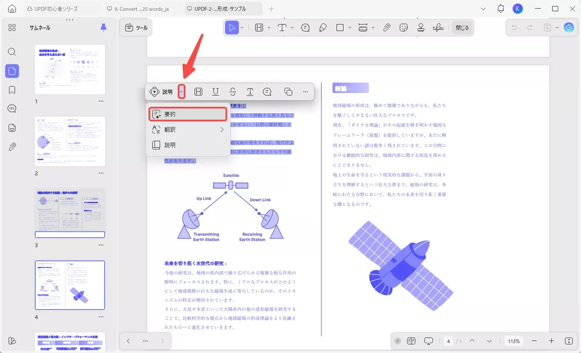Open the dropdown next to 説明
This screenshot has height=353, width=581.
(181, 92)
